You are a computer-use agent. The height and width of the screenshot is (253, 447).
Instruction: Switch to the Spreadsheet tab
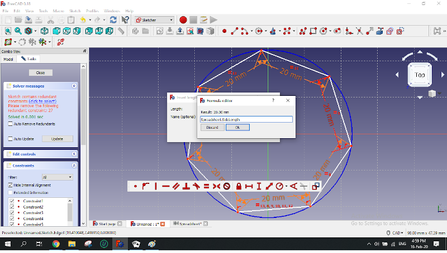click(x=190, y=223)
